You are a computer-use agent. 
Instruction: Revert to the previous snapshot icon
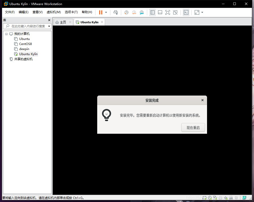(x=134, y=12)
